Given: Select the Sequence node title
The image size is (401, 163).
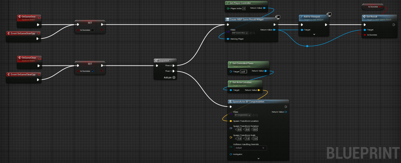Looking at the screenshot, I should tap(164, 61).
